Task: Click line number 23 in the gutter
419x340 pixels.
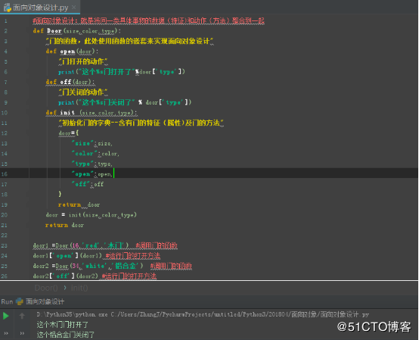Action: pos(5,245)
